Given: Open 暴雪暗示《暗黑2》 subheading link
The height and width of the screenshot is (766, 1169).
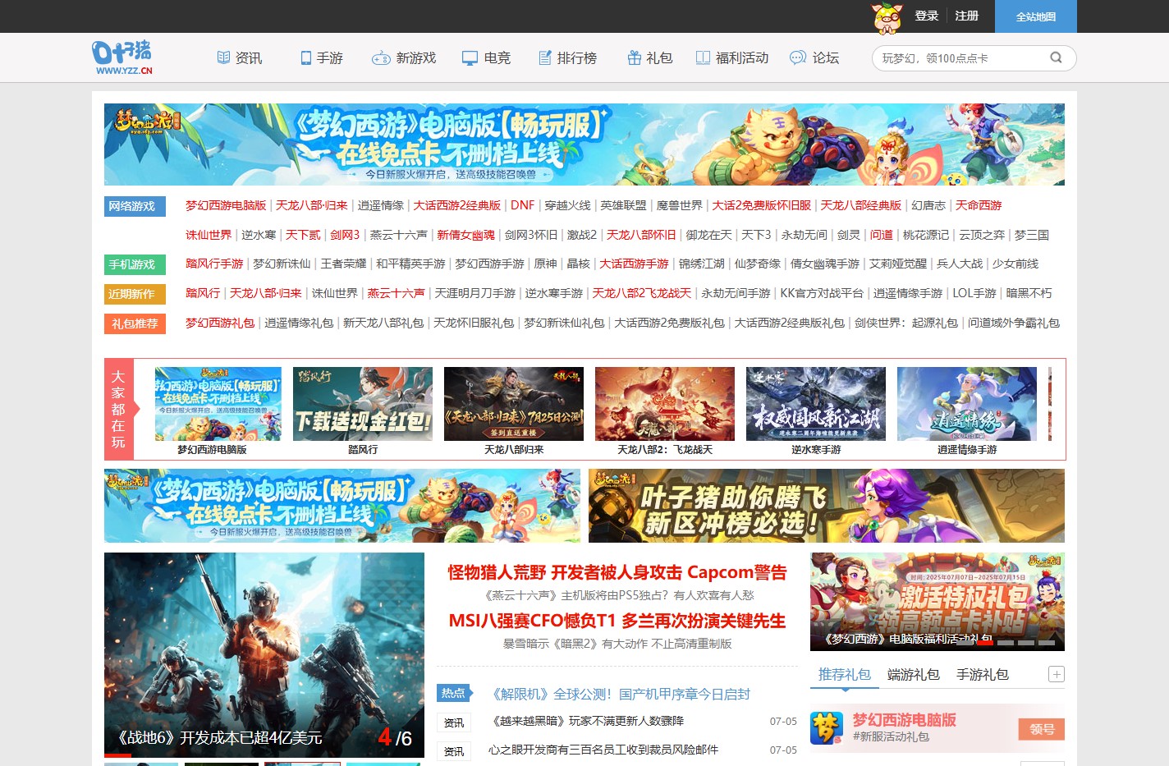Looking at the screenshot, I should [x=617, y=644].
